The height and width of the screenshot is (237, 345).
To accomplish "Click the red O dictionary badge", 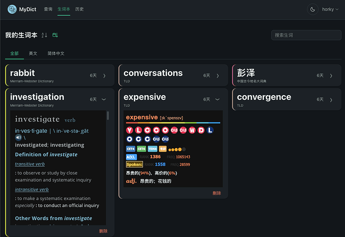I will tap(165, 130).
